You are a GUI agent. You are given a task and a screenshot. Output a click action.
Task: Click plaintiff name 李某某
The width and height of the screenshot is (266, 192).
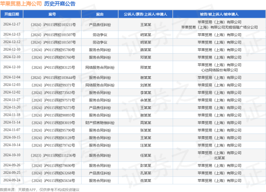[145, 93]
